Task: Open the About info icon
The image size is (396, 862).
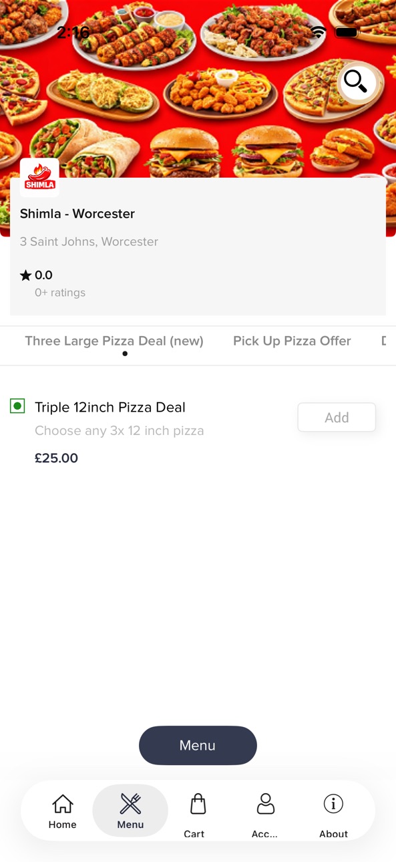Action: (333, 804)
